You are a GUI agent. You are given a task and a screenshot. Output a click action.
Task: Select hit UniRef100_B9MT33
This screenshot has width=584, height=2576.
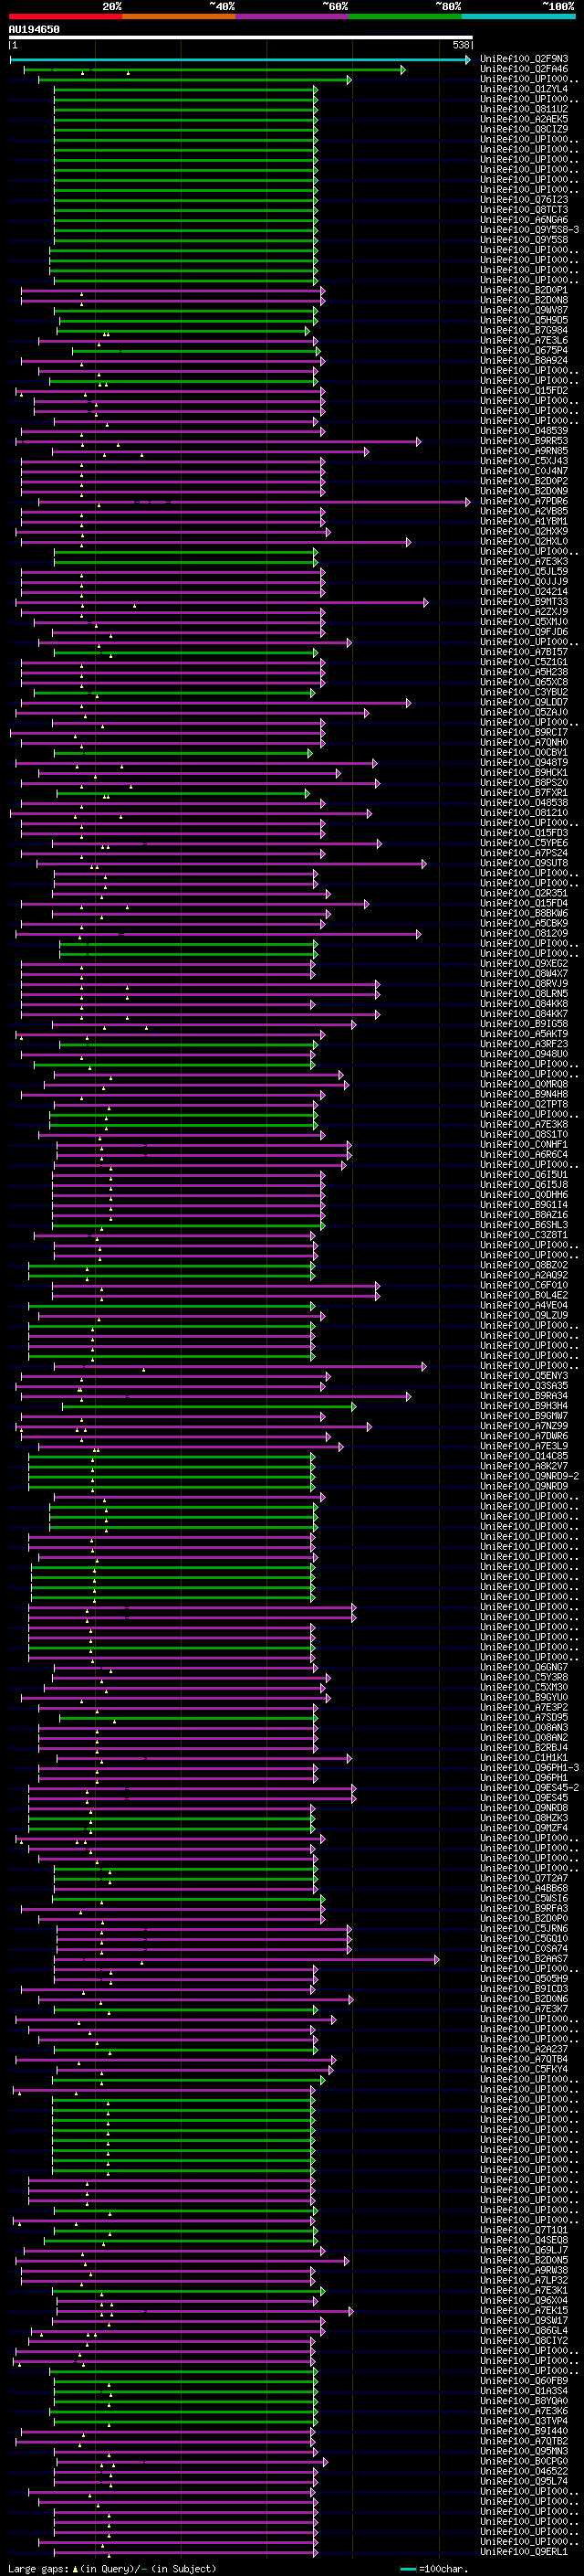(x=524, y=602)
